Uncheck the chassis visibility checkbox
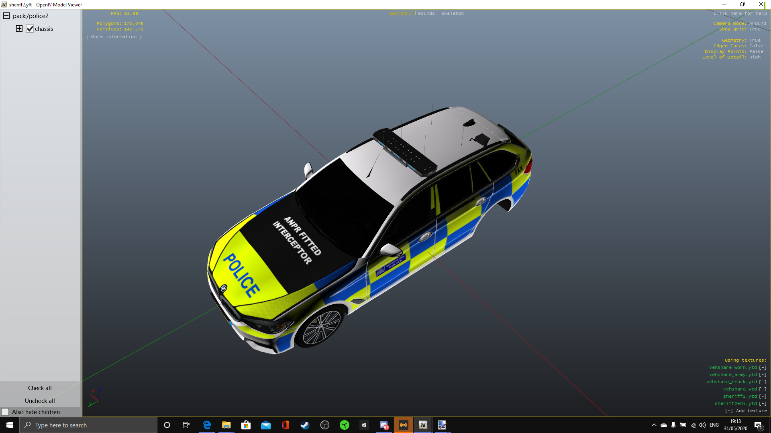 [x=30, y=29]
